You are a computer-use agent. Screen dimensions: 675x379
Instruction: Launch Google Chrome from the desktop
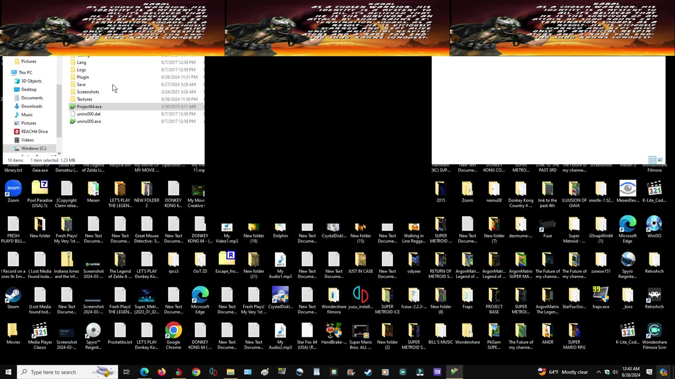coord(173,335)
